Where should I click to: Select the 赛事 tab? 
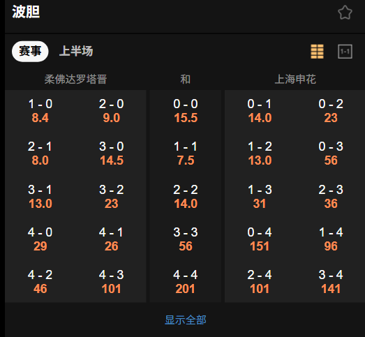(30, 51)
